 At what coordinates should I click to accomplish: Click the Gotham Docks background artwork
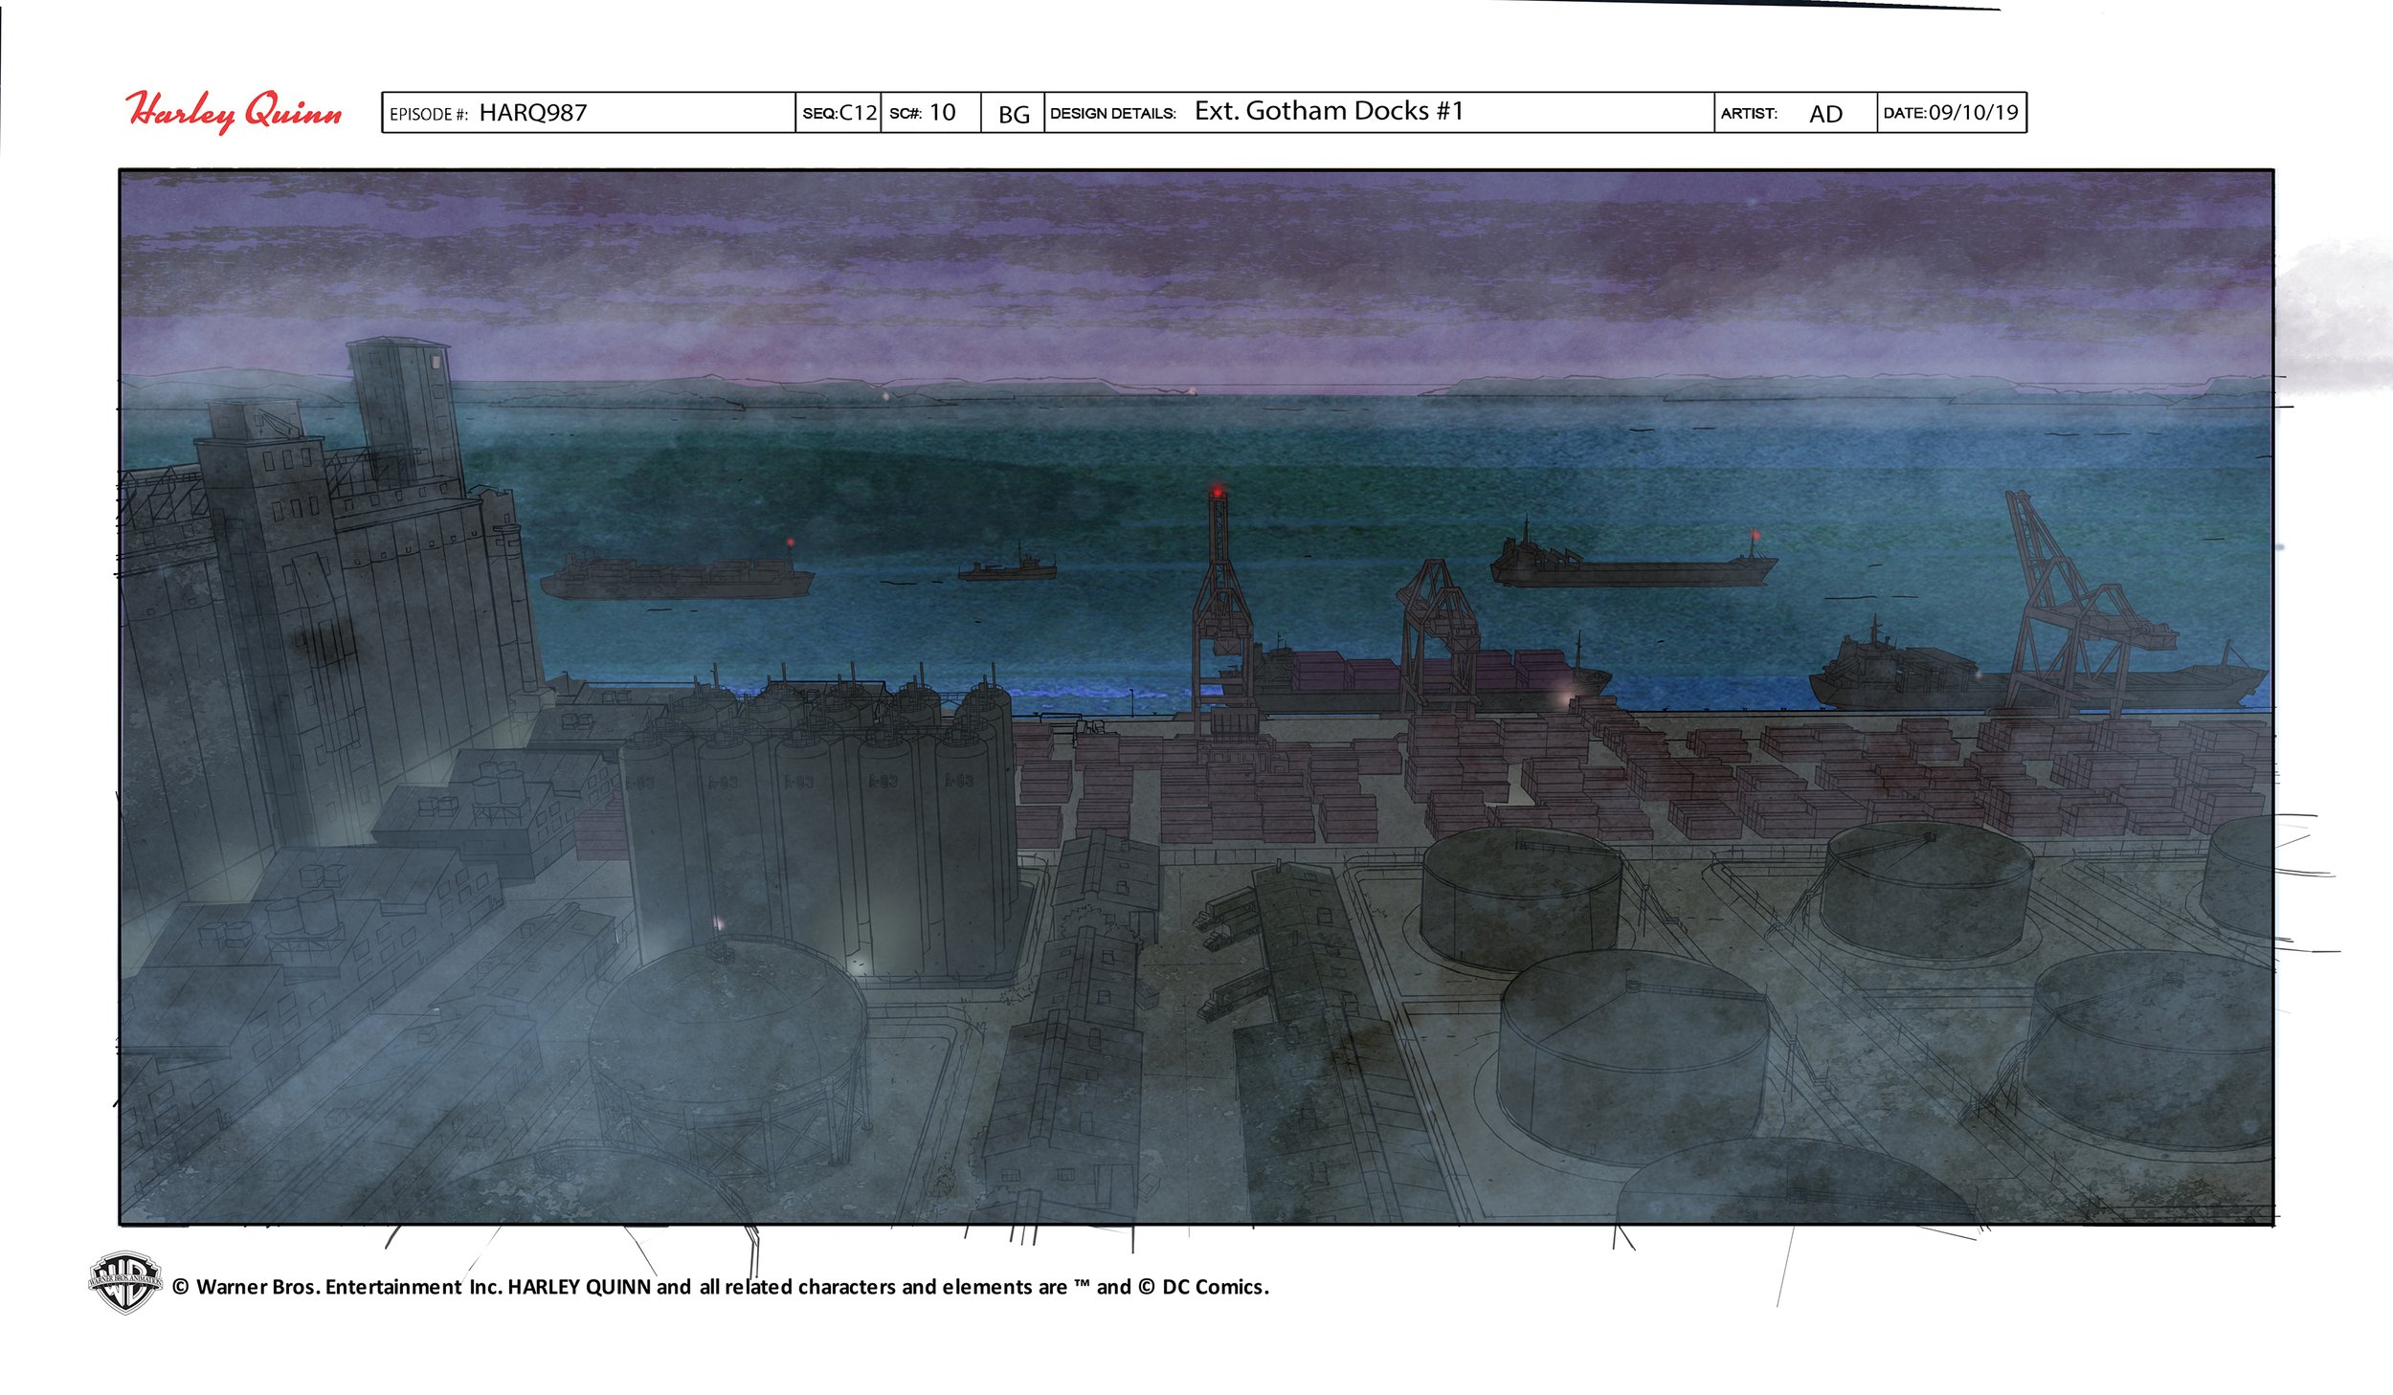pyautogui.click(x=1196, y=697)
